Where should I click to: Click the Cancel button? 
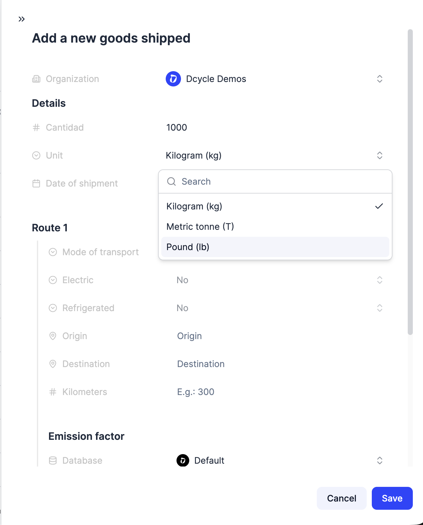342,498
